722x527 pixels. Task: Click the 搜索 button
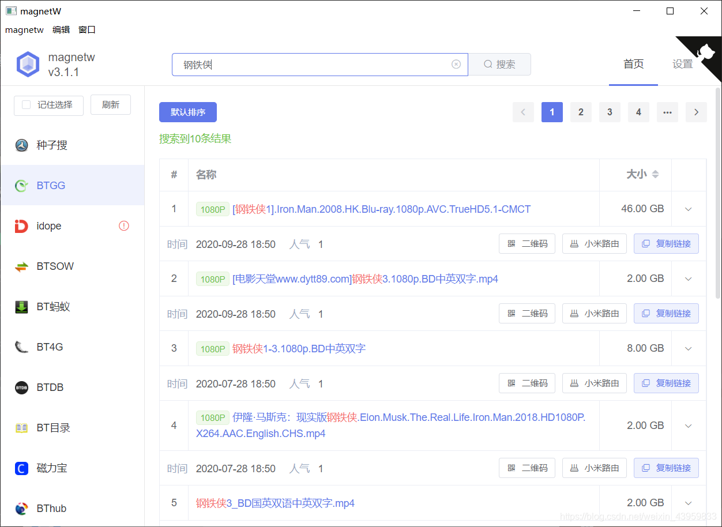[499, 65]
